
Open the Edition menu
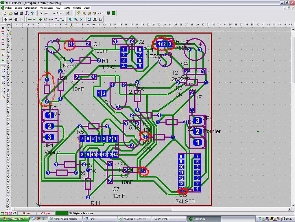pos(18,8)
